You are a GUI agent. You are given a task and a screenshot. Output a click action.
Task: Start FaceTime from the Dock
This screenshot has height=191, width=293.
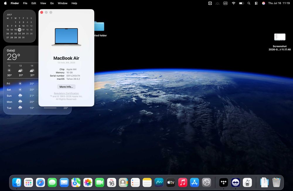pyautogui.click(x=100, y=182)
